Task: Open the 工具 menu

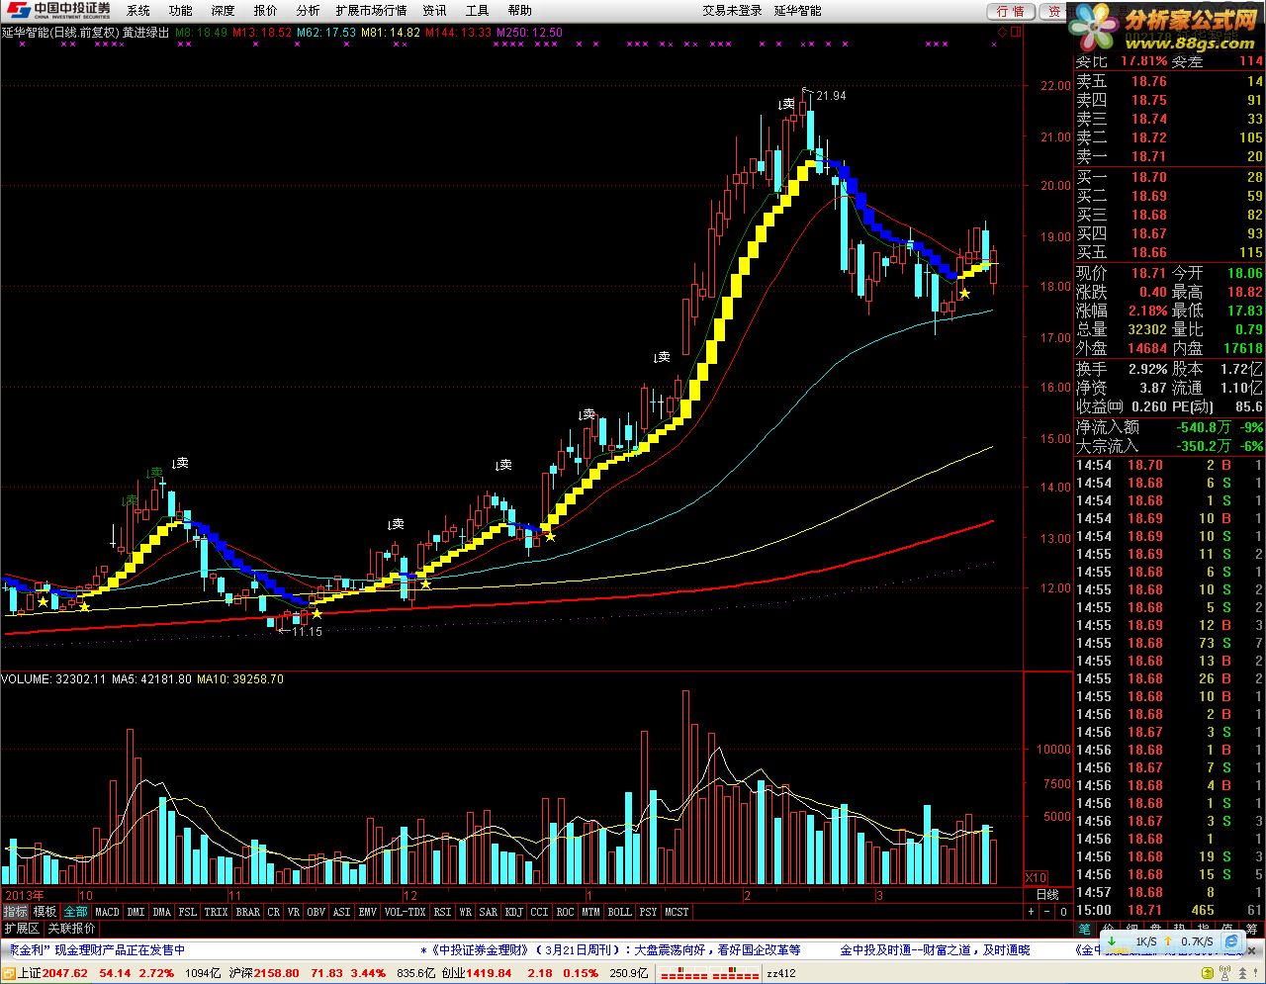Action: click(x=477, y=10)
